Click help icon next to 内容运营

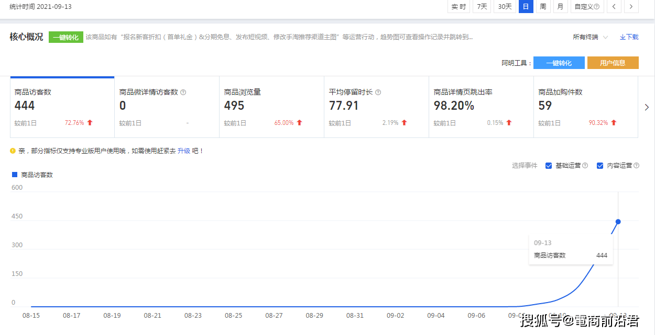click(636, 166)
